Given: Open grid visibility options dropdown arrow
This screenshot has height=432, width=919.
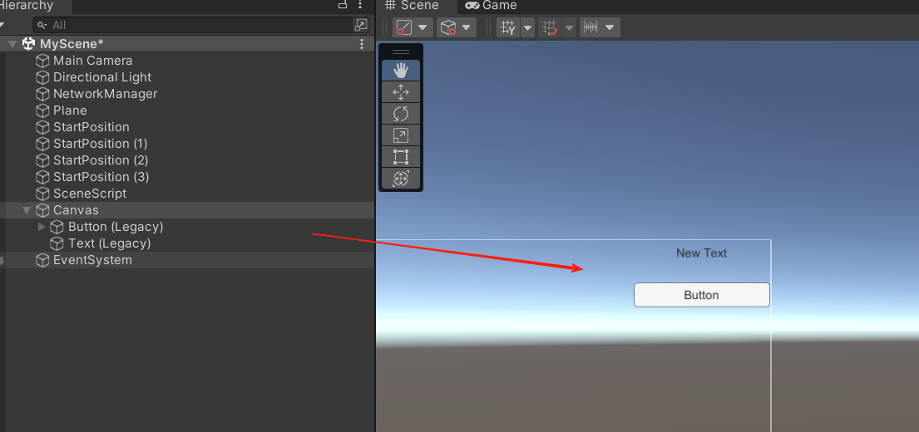Looking at the screenshot, I should [x=527, y=27].
